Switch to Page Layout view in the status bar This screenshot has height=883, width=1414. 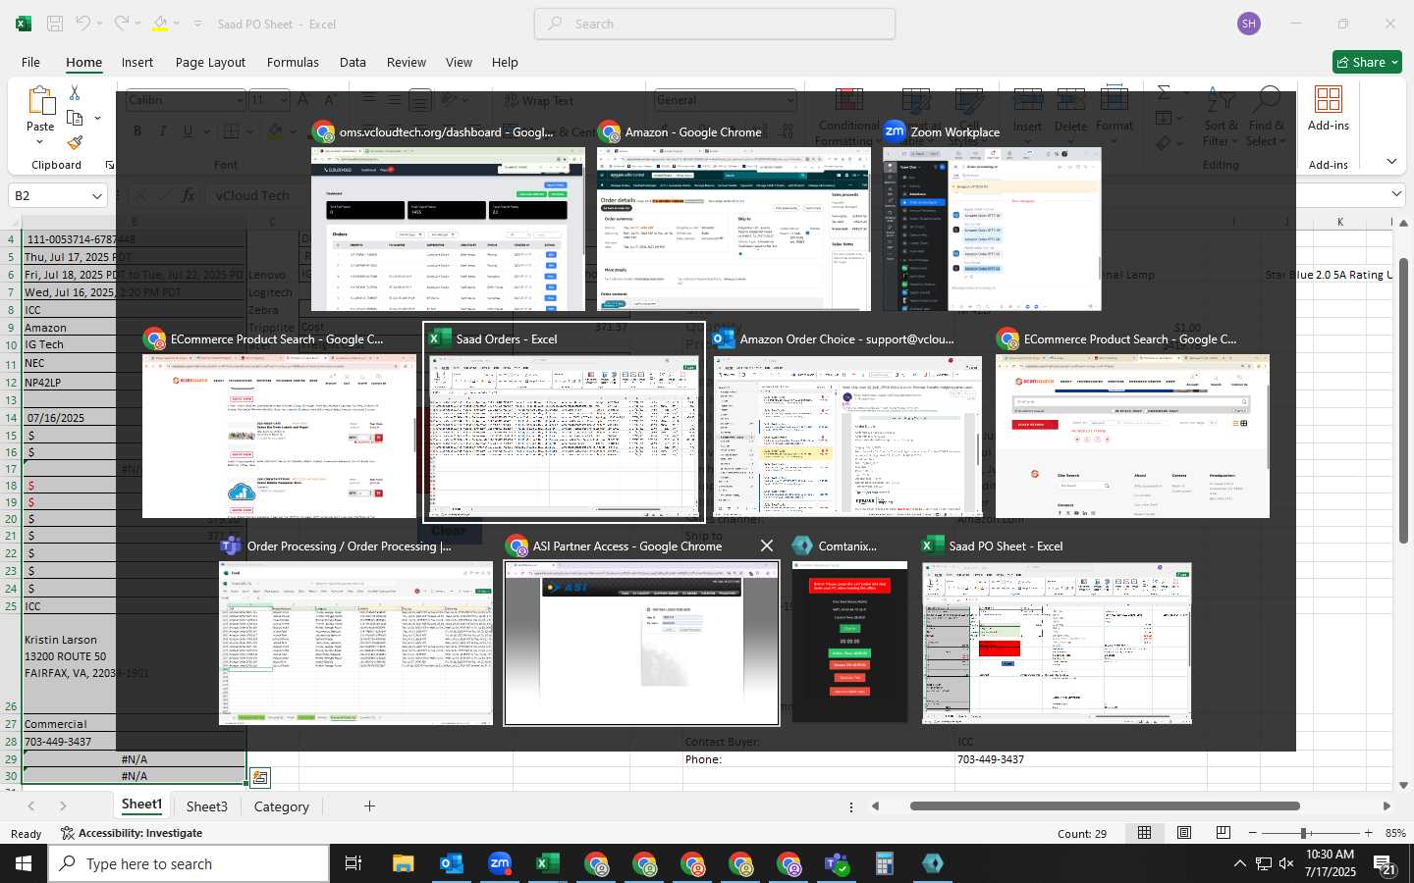click(x=1184, y=833)
